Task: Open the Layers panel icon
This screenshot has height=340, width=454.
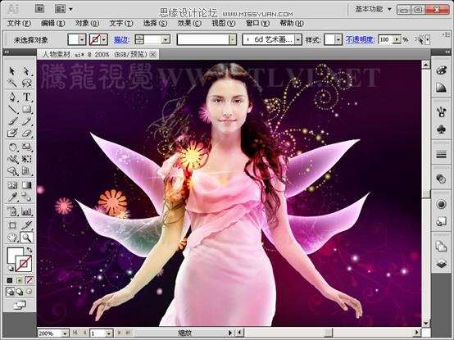Action: [441, 264]
